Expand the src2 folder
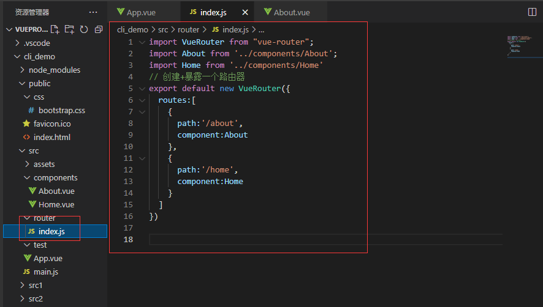 point(22,298)
